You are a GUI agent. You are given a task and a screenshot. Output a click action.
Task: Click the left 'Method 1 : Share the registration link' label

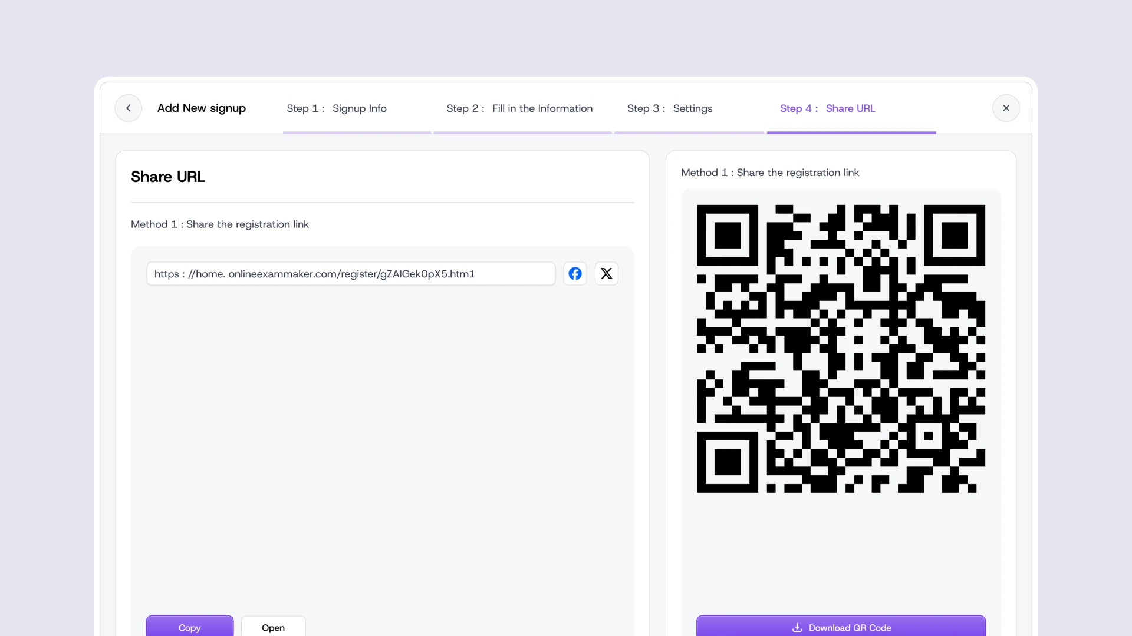(x=220, y=224)
